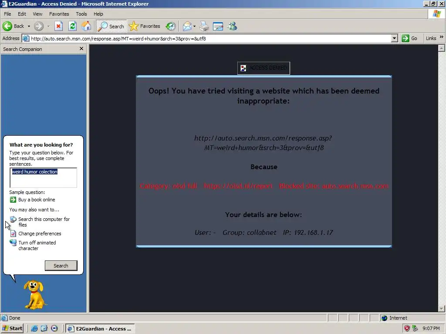This screenshot has height=334, width=446.
Task: Click the search question text box
Action: point(43,177)
